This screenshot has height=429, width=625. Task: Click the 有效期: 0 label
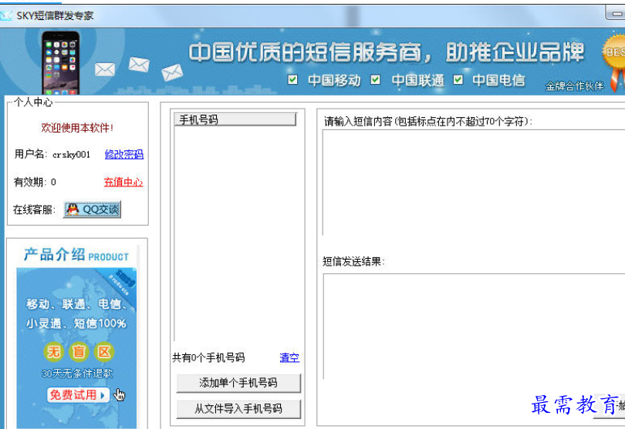coord(35,183)
